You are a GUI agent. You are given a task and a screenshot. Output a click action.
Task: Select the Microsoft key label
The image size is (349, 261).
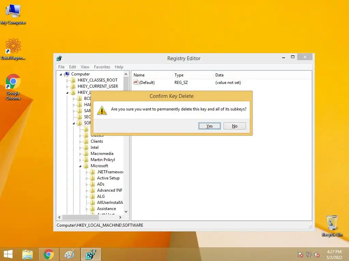99,166
